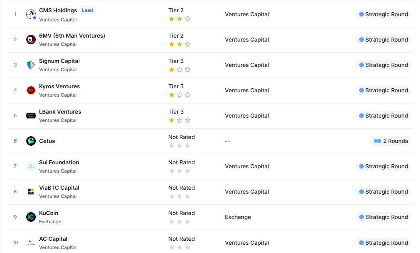The width and height of the screenshot is (420, 253).
Task: Click the Sui Foundation logo icon
Action: (31, 166)
